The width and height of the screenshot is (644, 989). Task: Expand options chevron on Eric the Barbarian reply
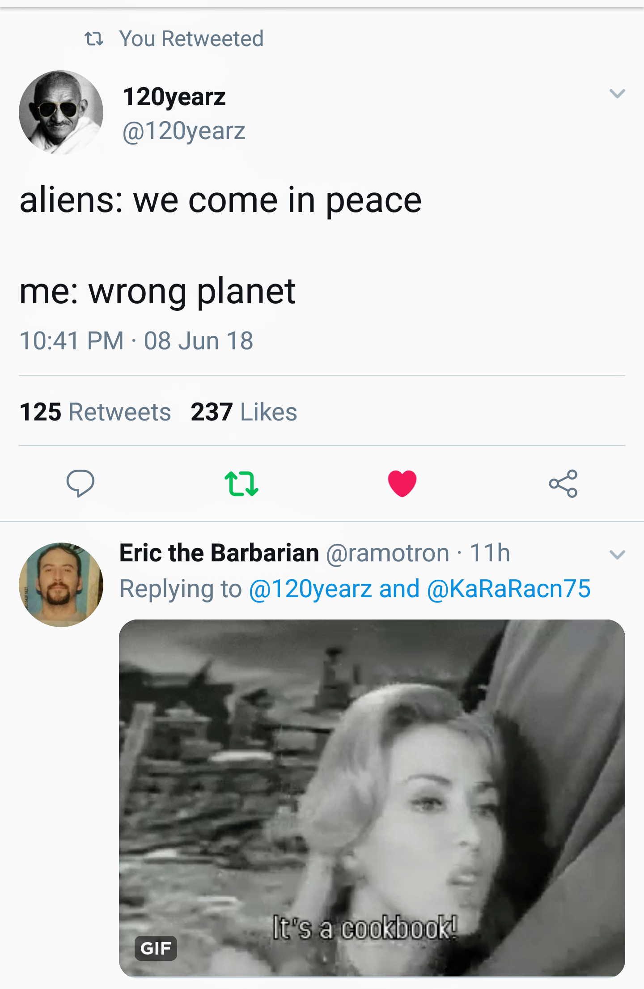point(617,555)
